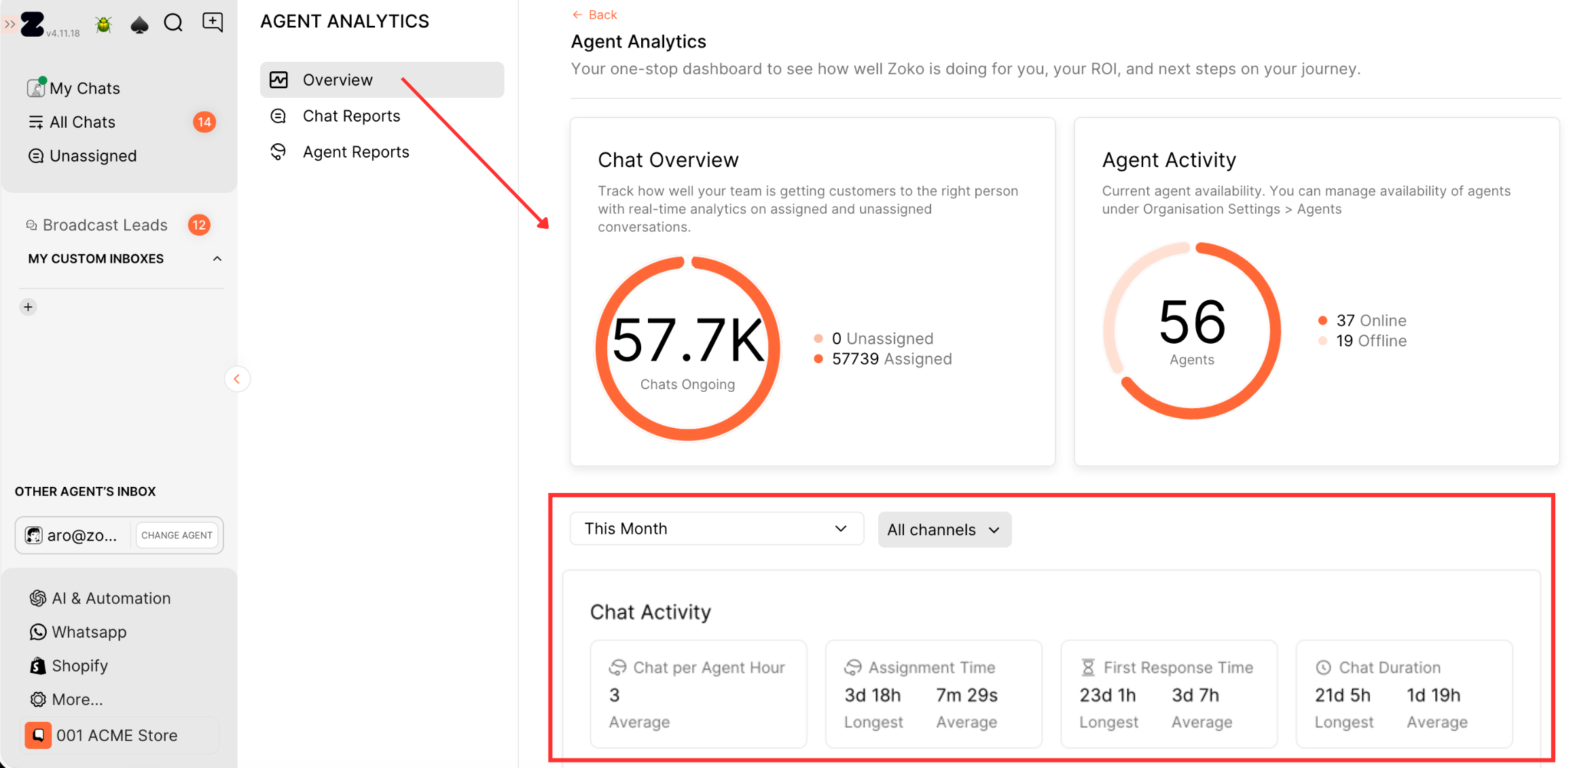
Task: Open All Chats inbox
Action: pos(82,122)
